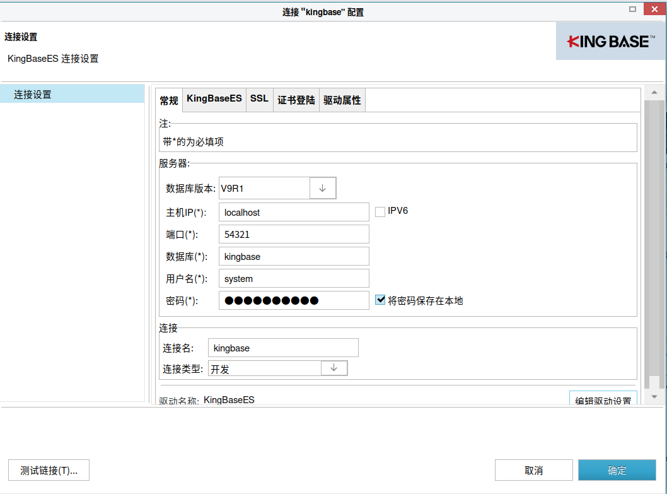Screen dimensions: 667x494
Task: Click the 端口 54321 input field
Action: pos(293,234)
